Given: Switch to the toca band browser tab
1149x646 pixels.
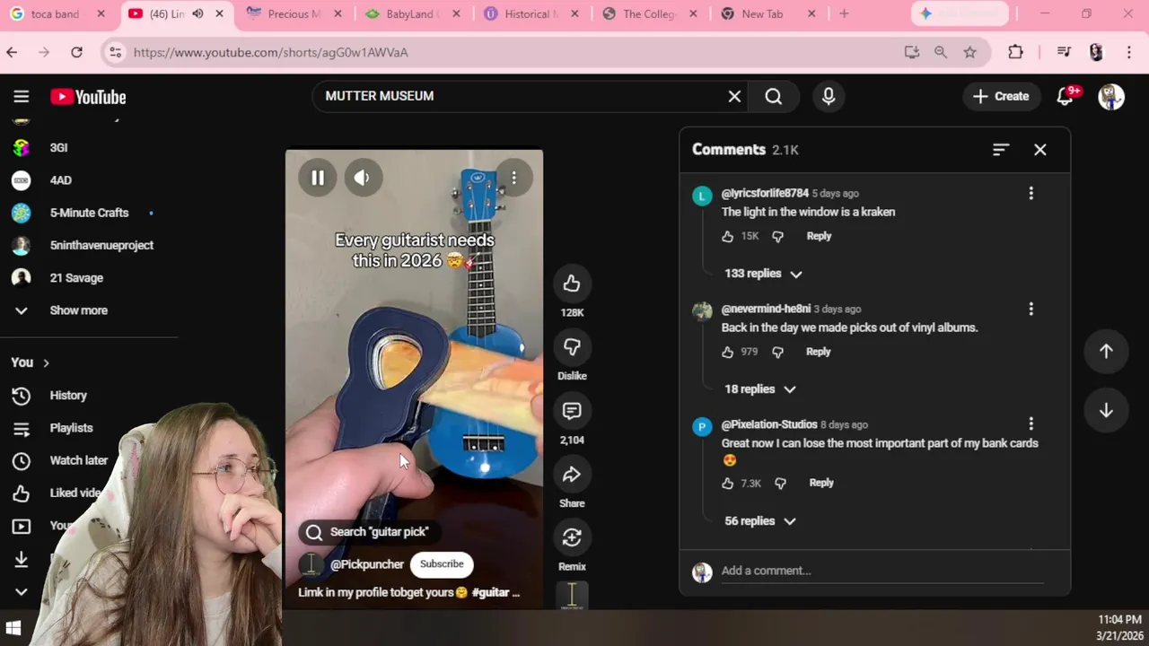Looking at the screenshot, I should pyautogui.click(x=56, y=14).
